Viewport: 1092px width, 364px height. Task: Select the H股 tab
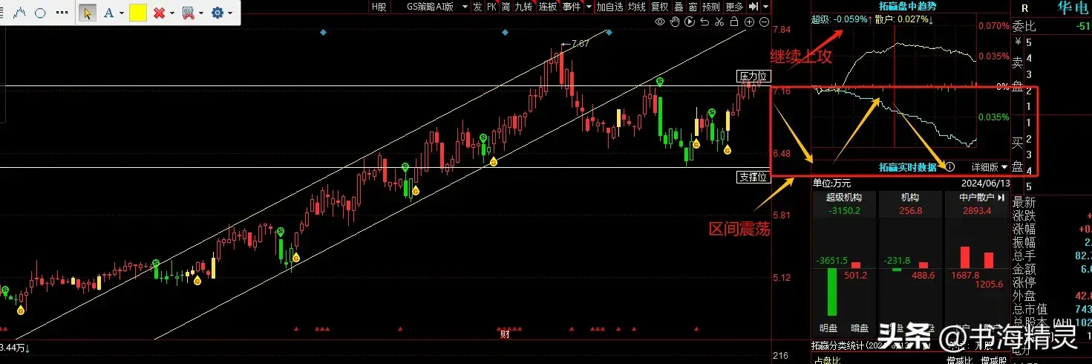pyautogui.click(x=379, y=7)
